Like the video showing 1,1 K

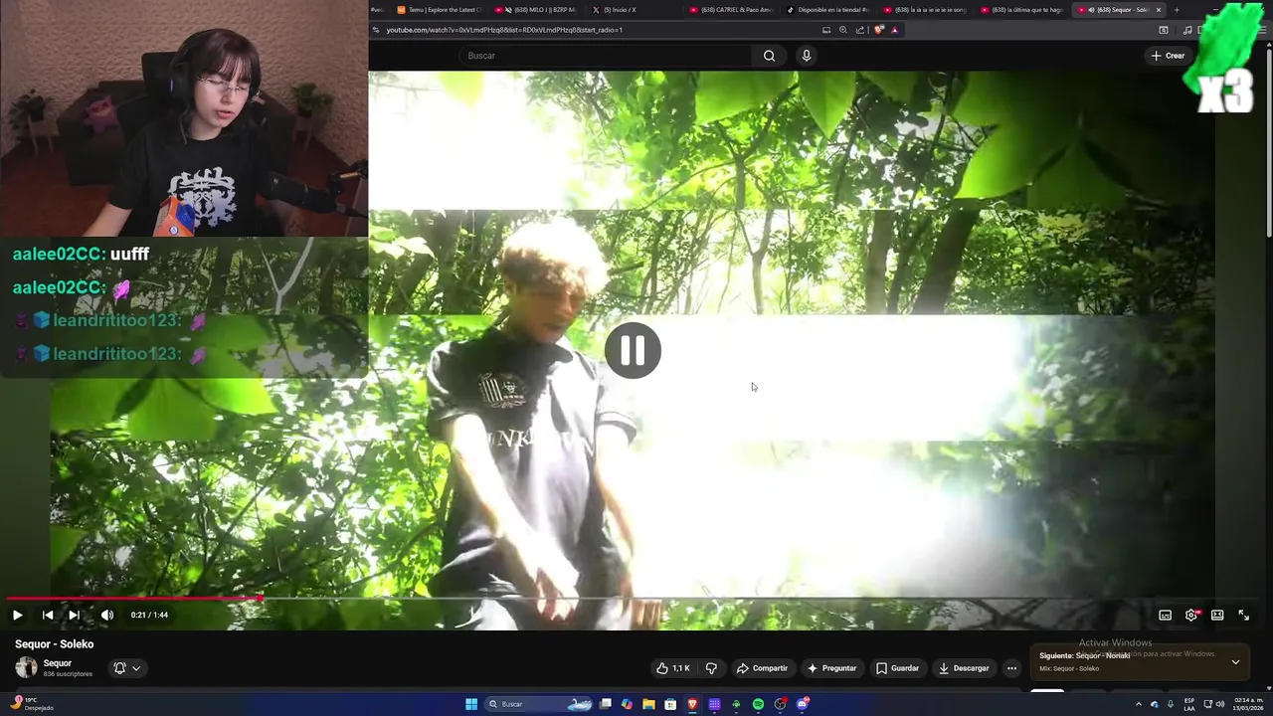pos(673,668)
